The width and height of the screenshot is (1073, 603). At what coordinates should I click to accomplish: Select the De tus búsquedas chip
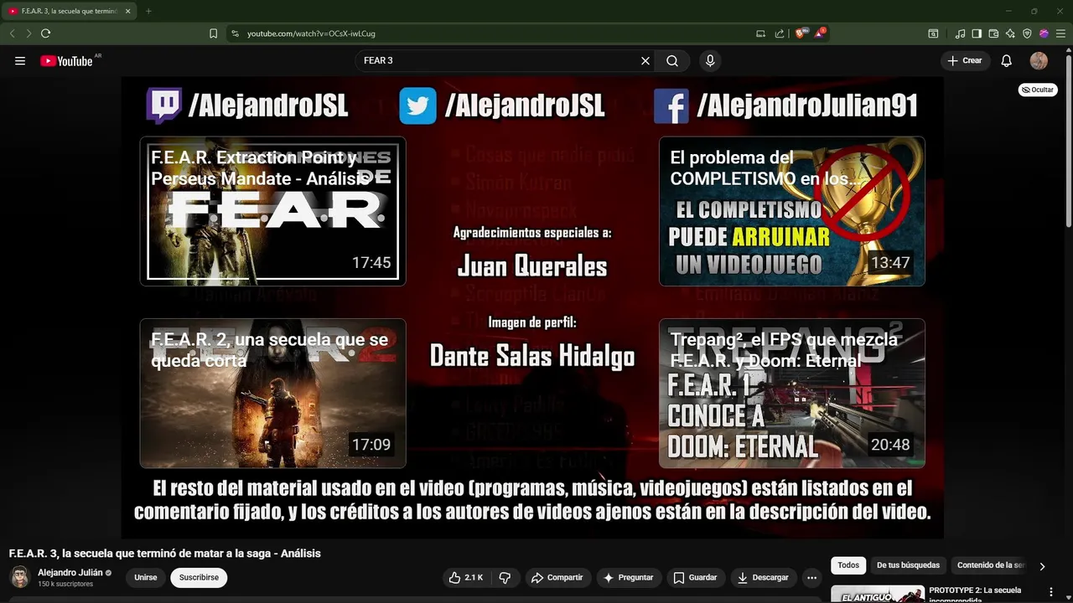908,565
